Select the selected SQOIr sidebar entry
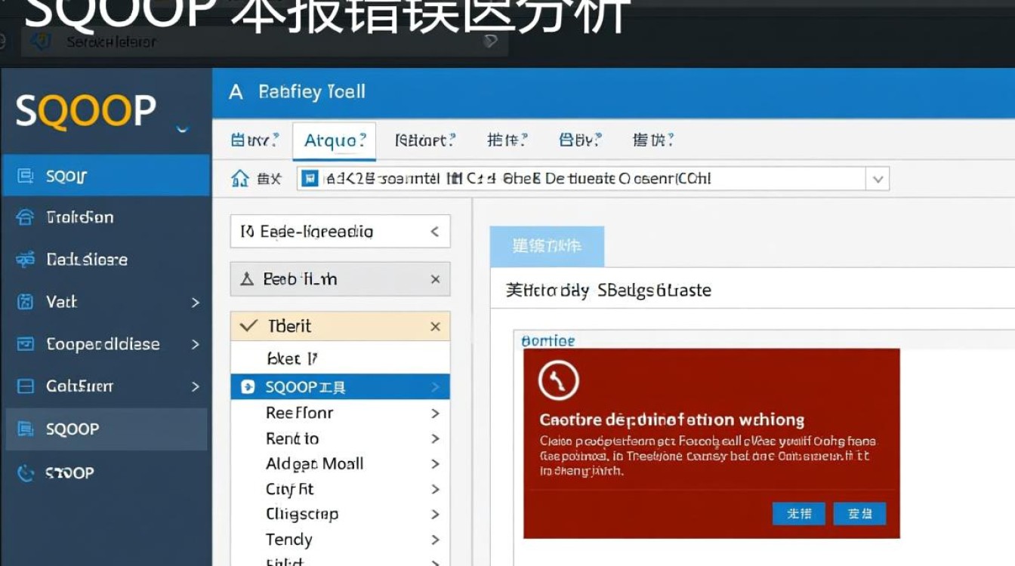This screenshot has height=566, width=1015. 106,176
